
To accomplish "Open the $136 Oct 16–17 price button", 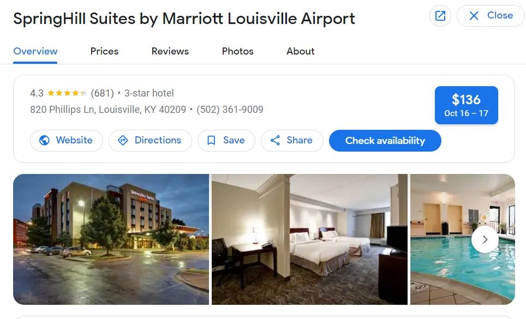I will [467, 105].
